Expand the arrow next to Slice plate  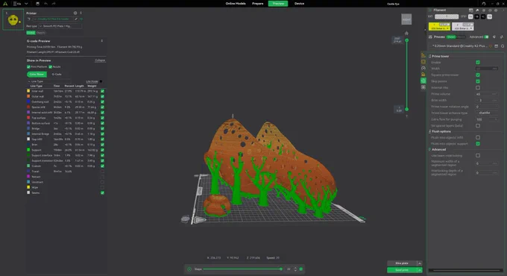(420, 263)
